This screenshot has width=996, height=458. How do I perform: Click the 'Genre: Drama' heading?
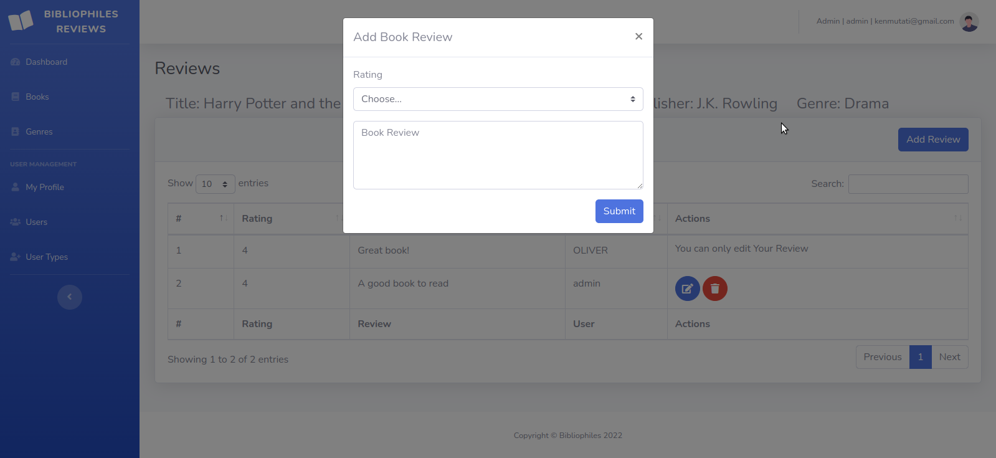(x=843, y=103)
